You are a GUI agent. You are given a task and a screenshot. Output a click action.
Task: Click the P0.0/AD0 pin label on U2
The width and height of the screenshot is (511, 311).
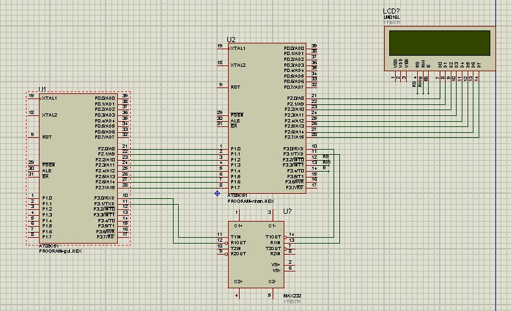click(x=293, y=48)
